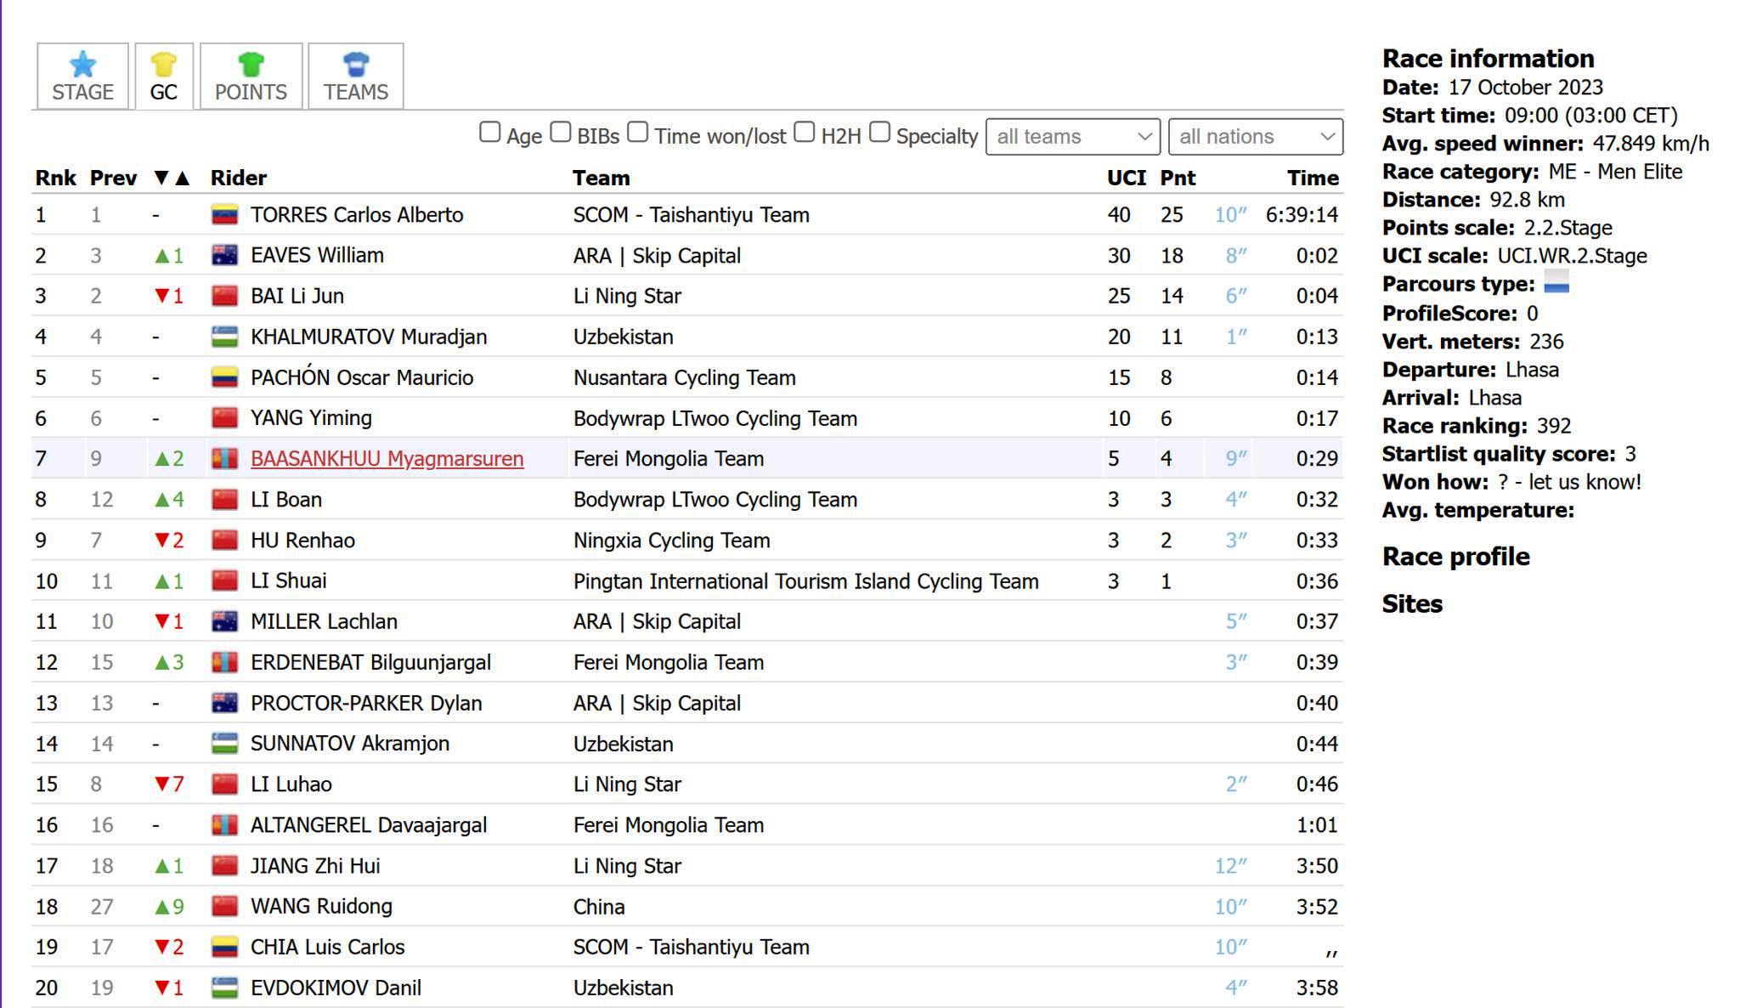This screenshot has width=1740, height=1008.
Task: Open the Ferei Mongolia Team link in row 7
Action: click(x=668, y=459)
